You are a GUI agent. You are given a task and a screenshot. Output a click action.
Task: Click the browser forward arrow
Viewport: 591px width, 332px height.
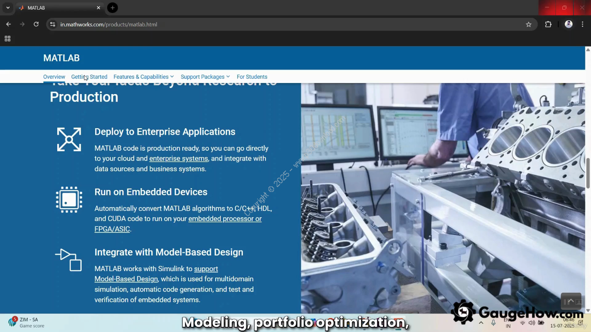click(x=22, y=24)
